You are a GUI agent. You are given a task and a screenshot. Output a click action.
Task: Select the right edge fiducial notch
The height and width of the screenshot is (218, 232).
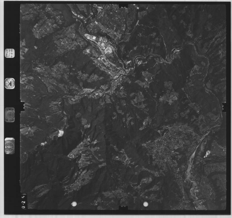pyautogui.click(x=224, y=107)
